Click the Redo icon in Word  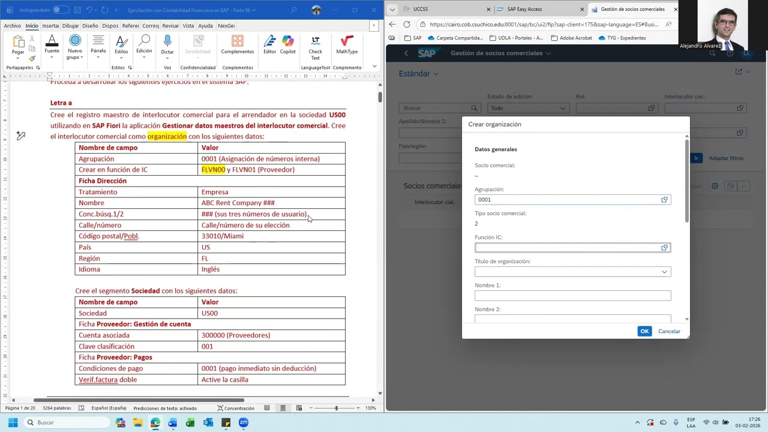click(105, 10)
